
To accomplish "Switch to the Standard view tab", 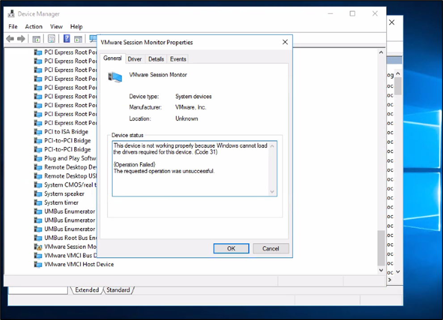I will pos(118,290).
